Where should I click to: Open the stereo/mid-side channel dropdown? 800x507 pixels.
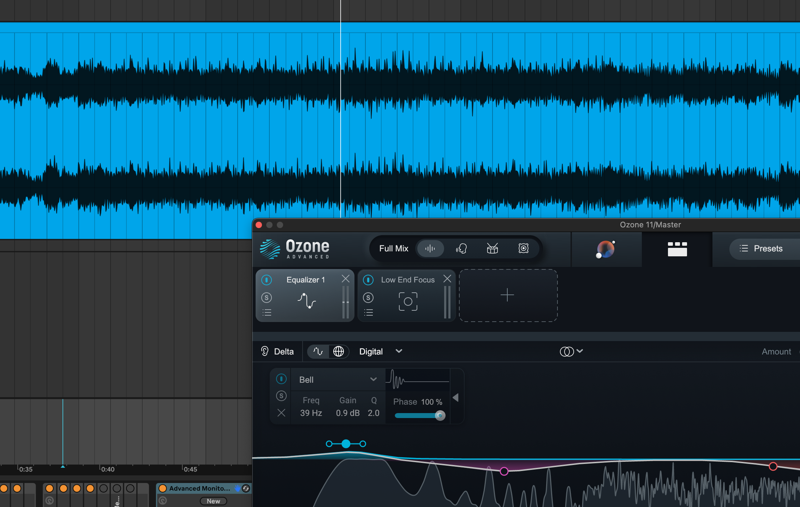571,351
